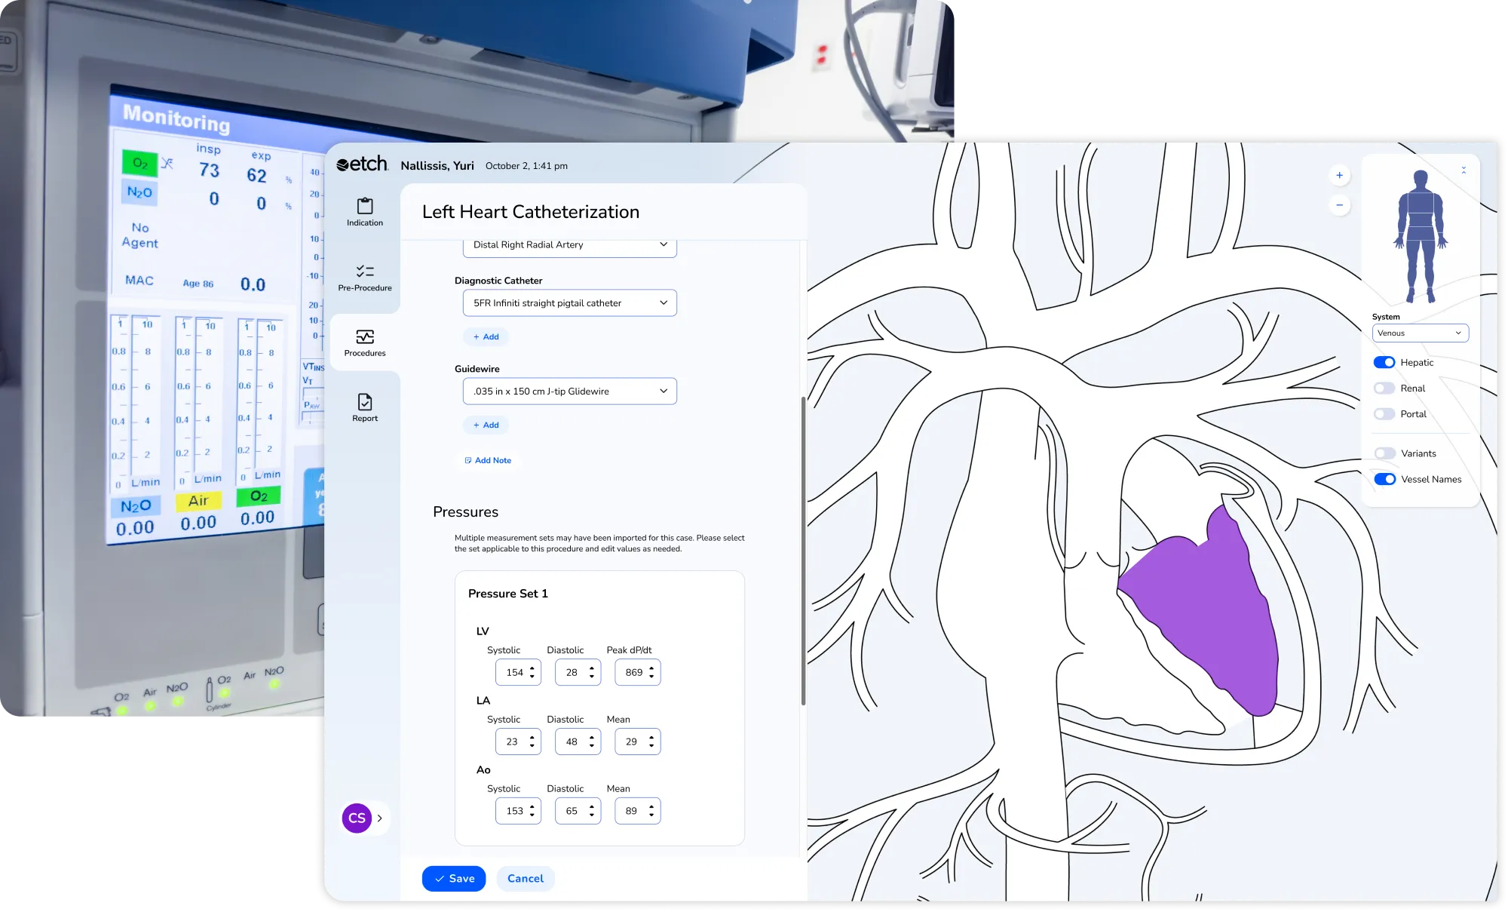Click the Cancel button

point(525,879)
